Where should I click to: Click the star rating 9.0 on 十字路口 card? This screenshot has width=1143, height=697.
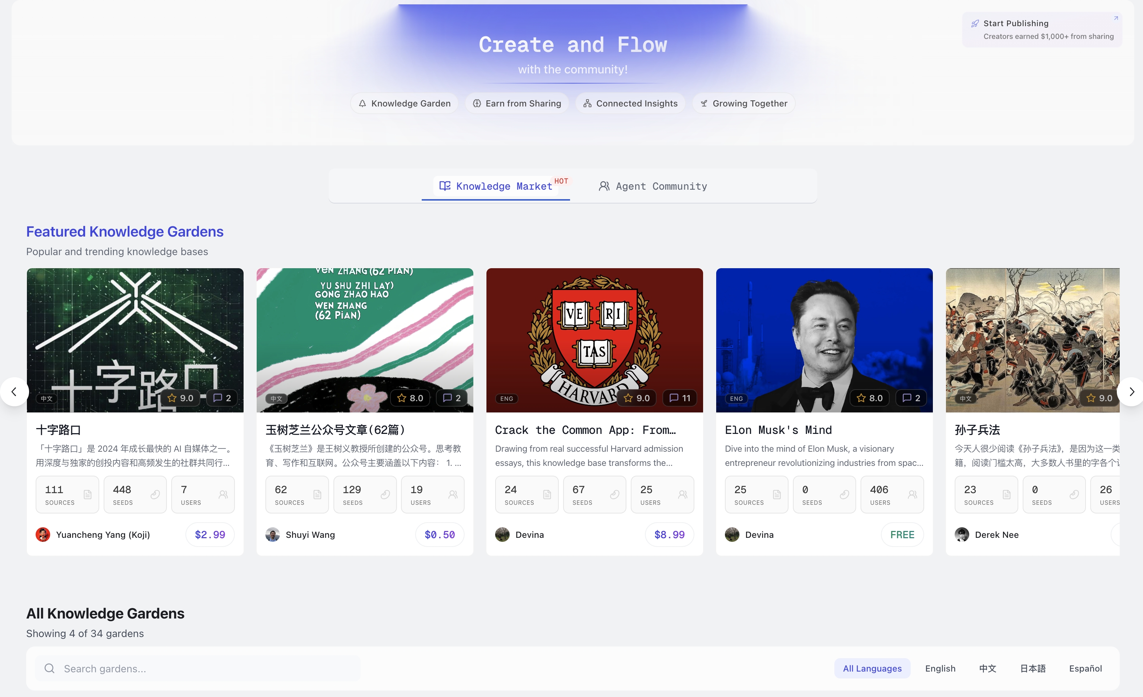pos(180,398)
